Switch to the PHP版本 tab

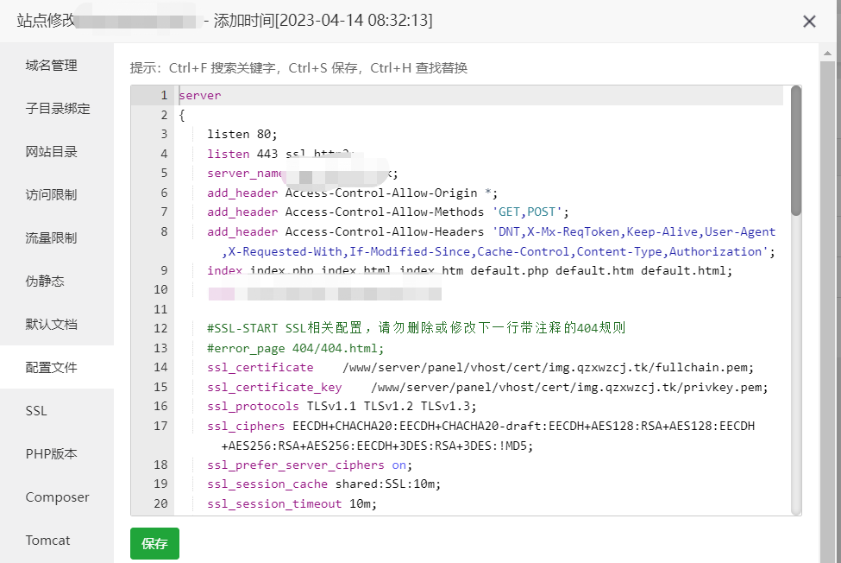[x=52, y=454]
